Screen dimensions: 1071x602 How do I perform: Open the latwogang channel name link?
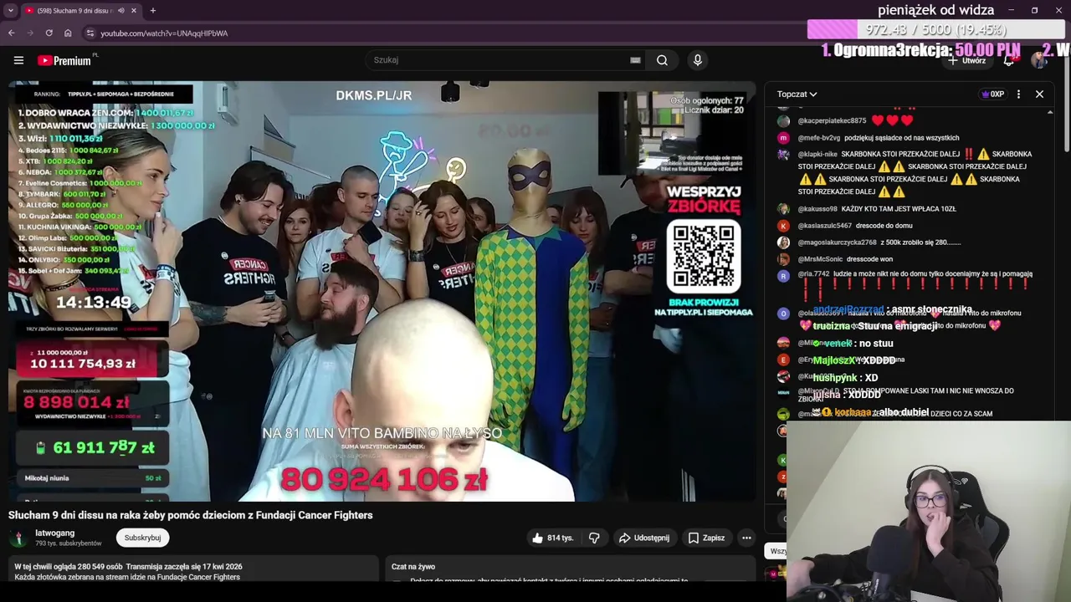[54, 533]
